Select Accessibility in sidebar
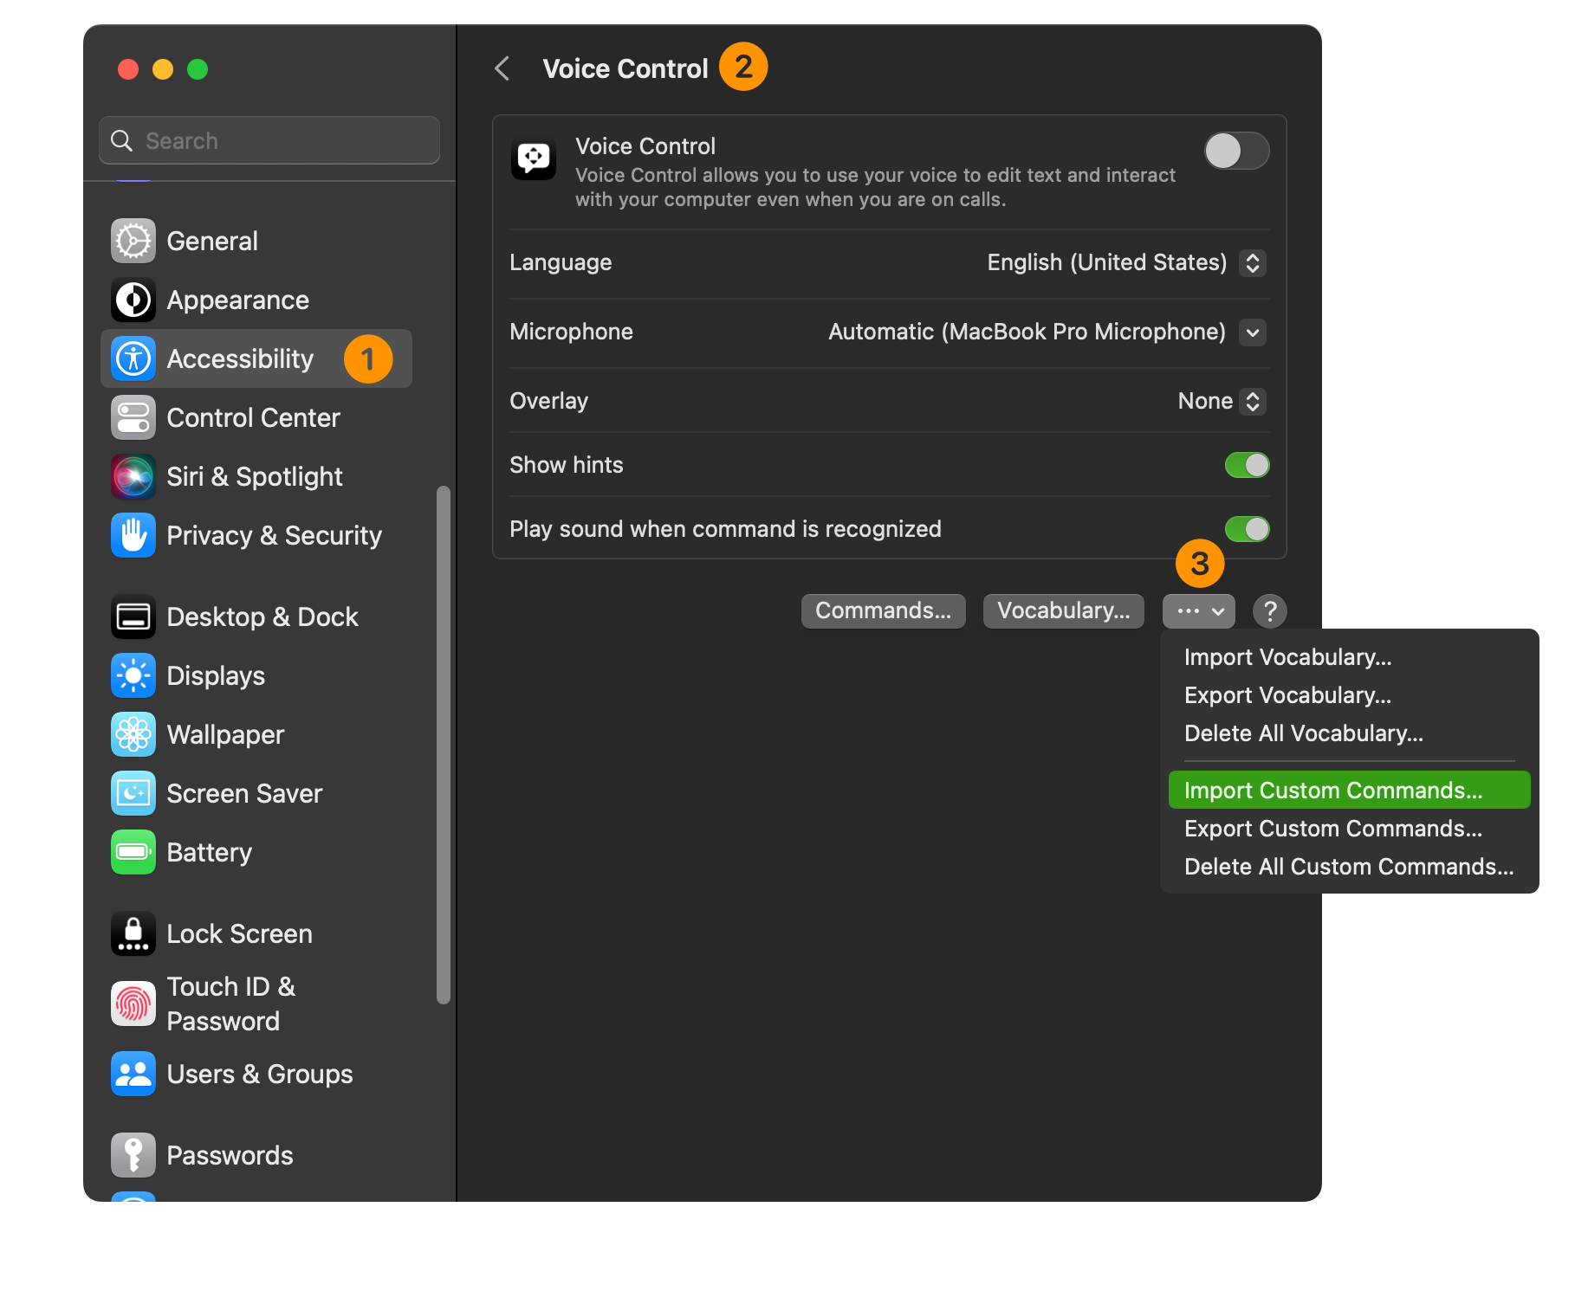Viewport: 1588px width, 1291px height. pos(256,358)
